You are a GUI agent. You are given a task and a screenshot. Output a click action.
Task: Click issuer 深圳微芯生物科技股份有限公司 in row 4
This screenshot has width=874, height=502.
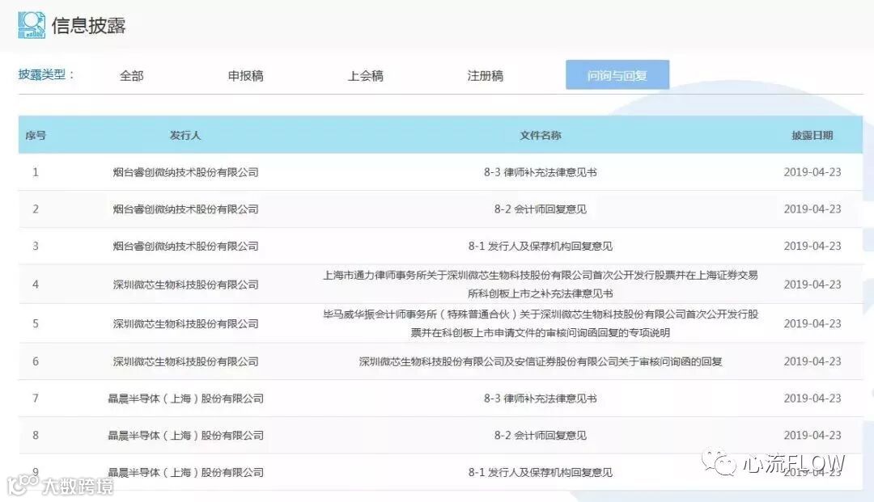click(x=185, y=285)
